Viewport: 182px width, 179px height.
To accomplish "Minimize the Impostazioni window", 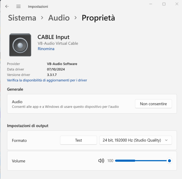I will tap(150, 4).
